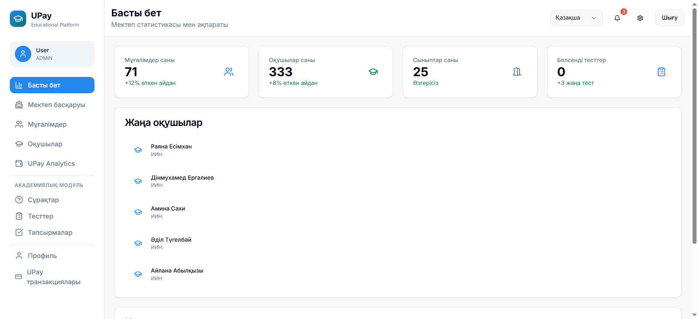This screenshot has height=319, width=698.
Task: Go to Тесттер page
Action: tap(52, 216)
